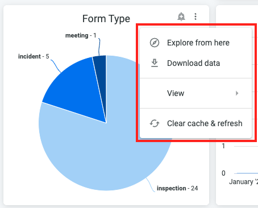Click the Form Type tile title
This screenshot has width=258, height=208.
[106, 19]
